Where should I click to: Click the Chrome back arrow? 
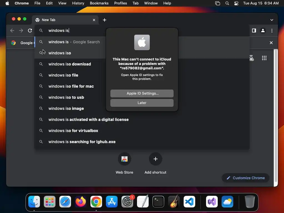pos(12,31)
